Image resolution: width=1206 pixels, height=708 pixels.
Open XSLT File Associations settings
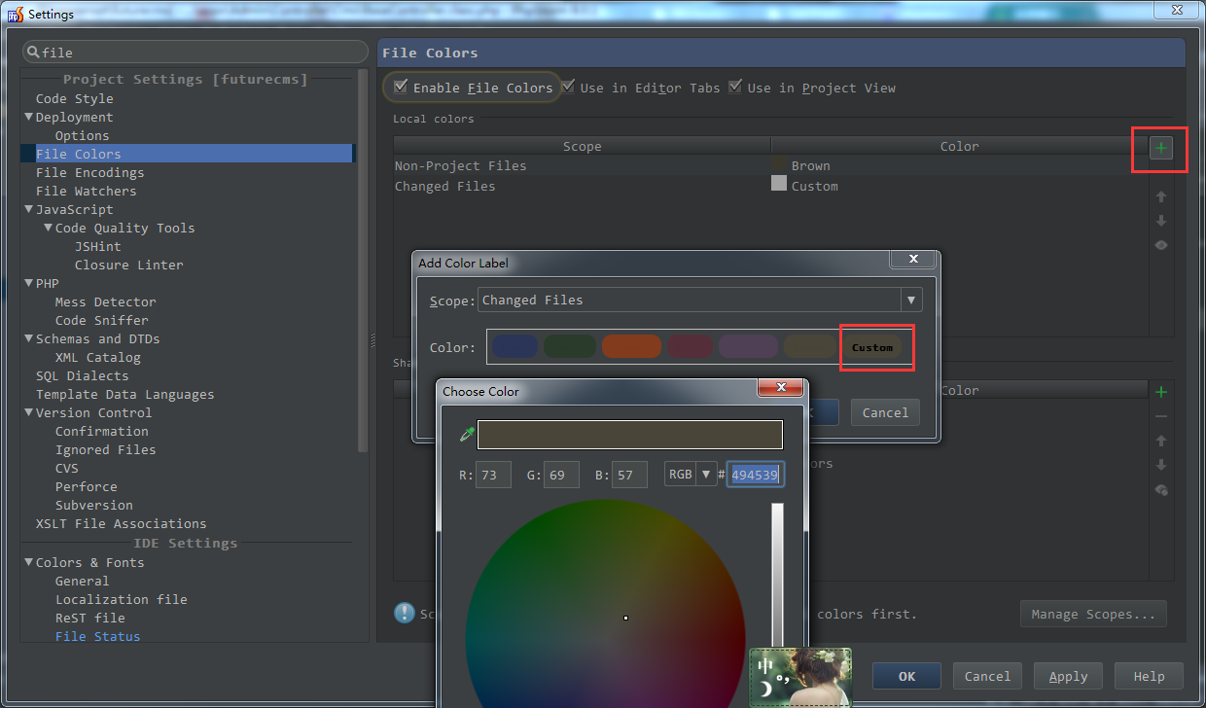pyautogui.click(x=122, y=523)
